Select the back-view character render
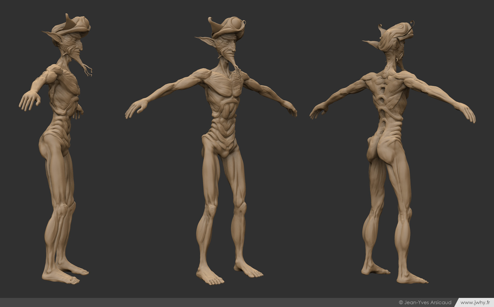Viewport: 494px width, 307px height. 393,152
